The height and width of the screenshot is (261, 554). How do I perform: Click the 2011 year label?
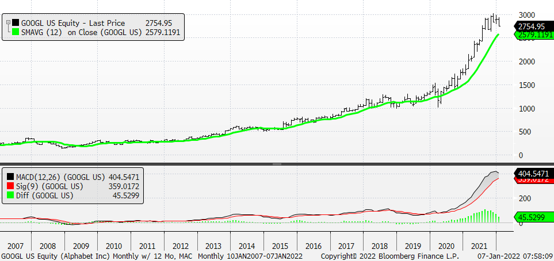click(147, 246)
